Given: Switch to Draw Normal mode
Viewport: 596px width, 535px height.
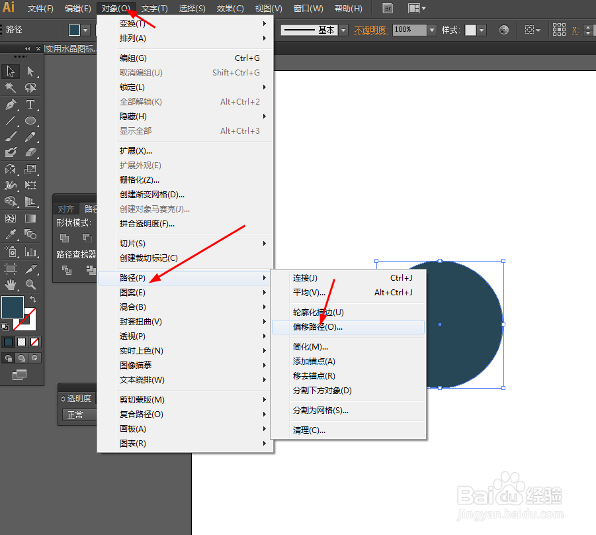Looking at the screenshot, I should pos(9,358).
